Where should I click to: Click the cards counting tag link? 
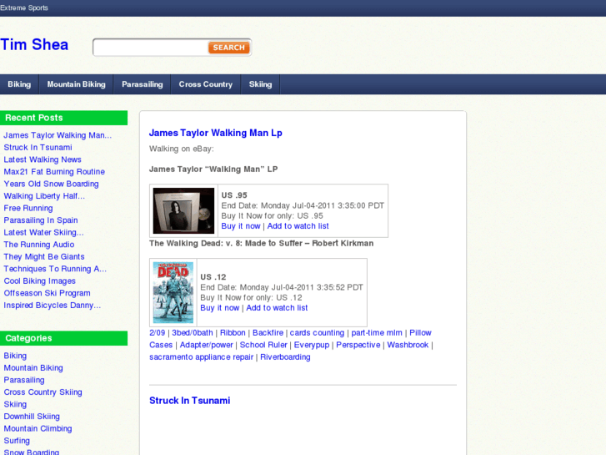(x=317, y=332)
